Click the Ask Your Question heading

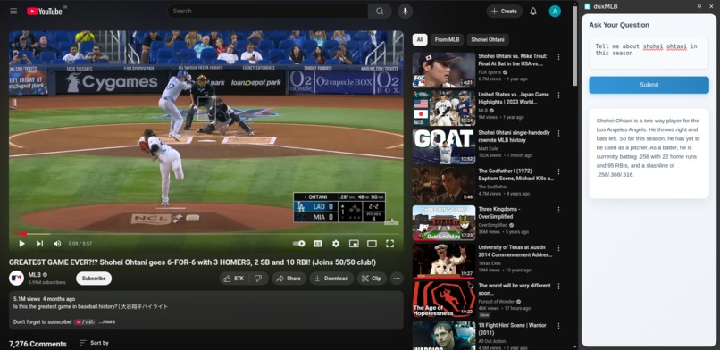pyautogui.click(x=619, y=25)
